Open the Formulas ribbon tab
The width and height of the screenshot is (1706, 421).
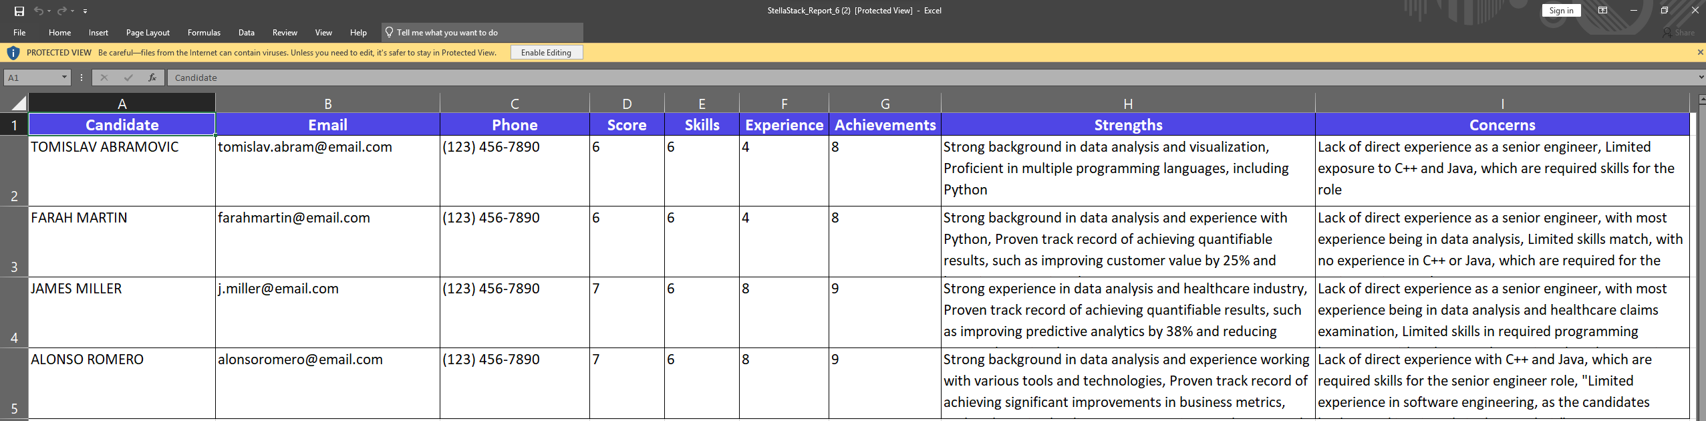(204, 33)
